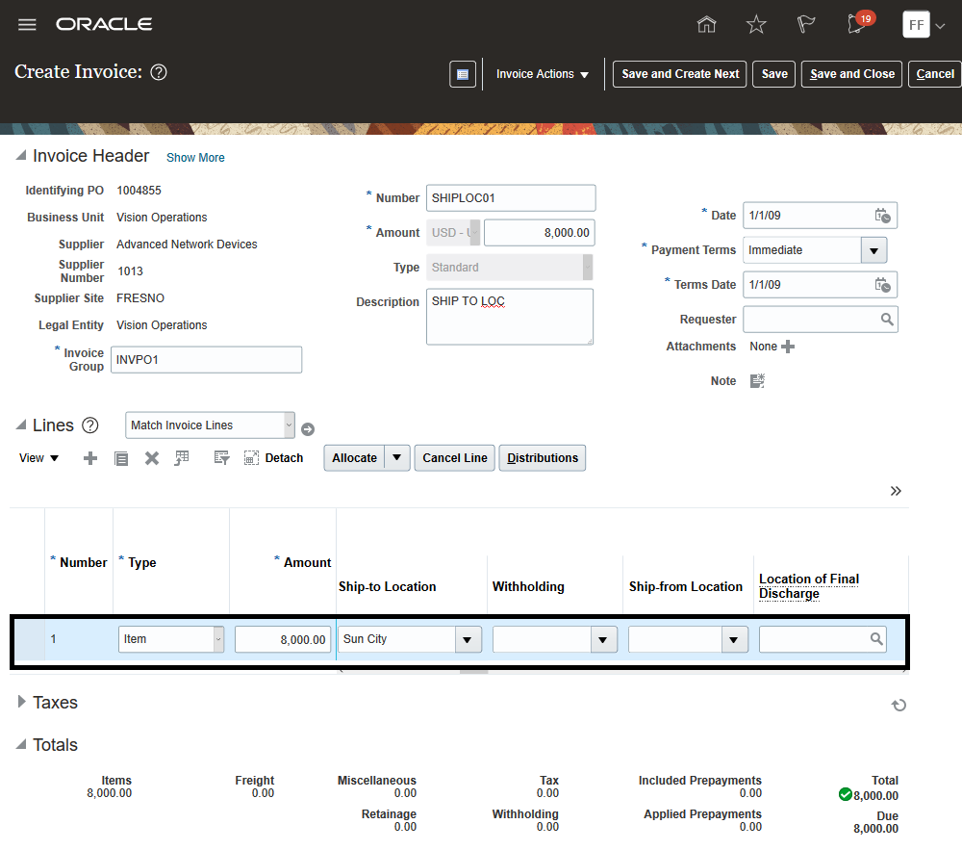Expand the Taxes section
Viewport: 962px width, 850px height.
[x=21, y=702]
